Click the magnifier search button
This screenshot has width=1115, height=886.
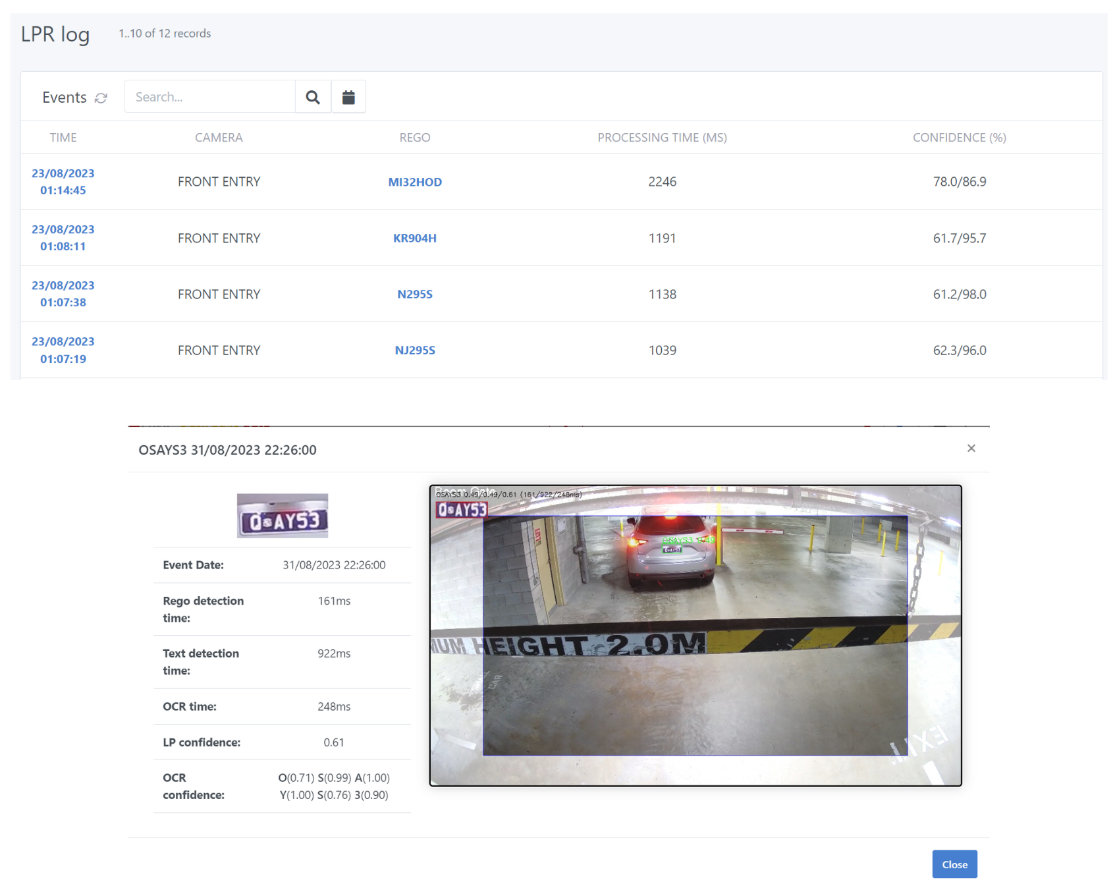click(x=313, y=97)
